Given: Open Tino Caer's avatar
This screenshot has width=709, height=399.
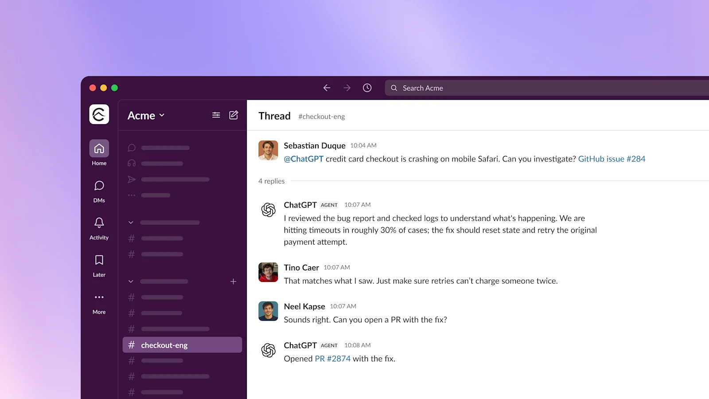Looking at the screenshot, I should [x=268, y=272].
